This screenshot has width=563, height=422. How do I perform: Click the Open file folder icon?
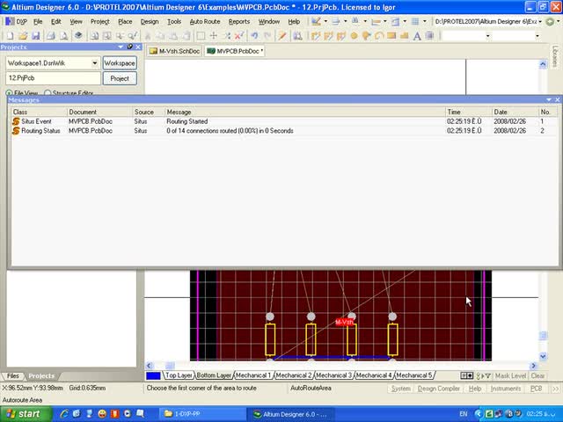23,35
